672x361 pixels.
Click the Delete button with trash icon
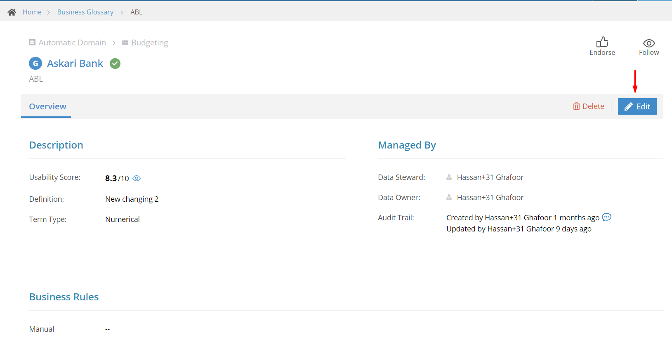[x=588, y=106]
